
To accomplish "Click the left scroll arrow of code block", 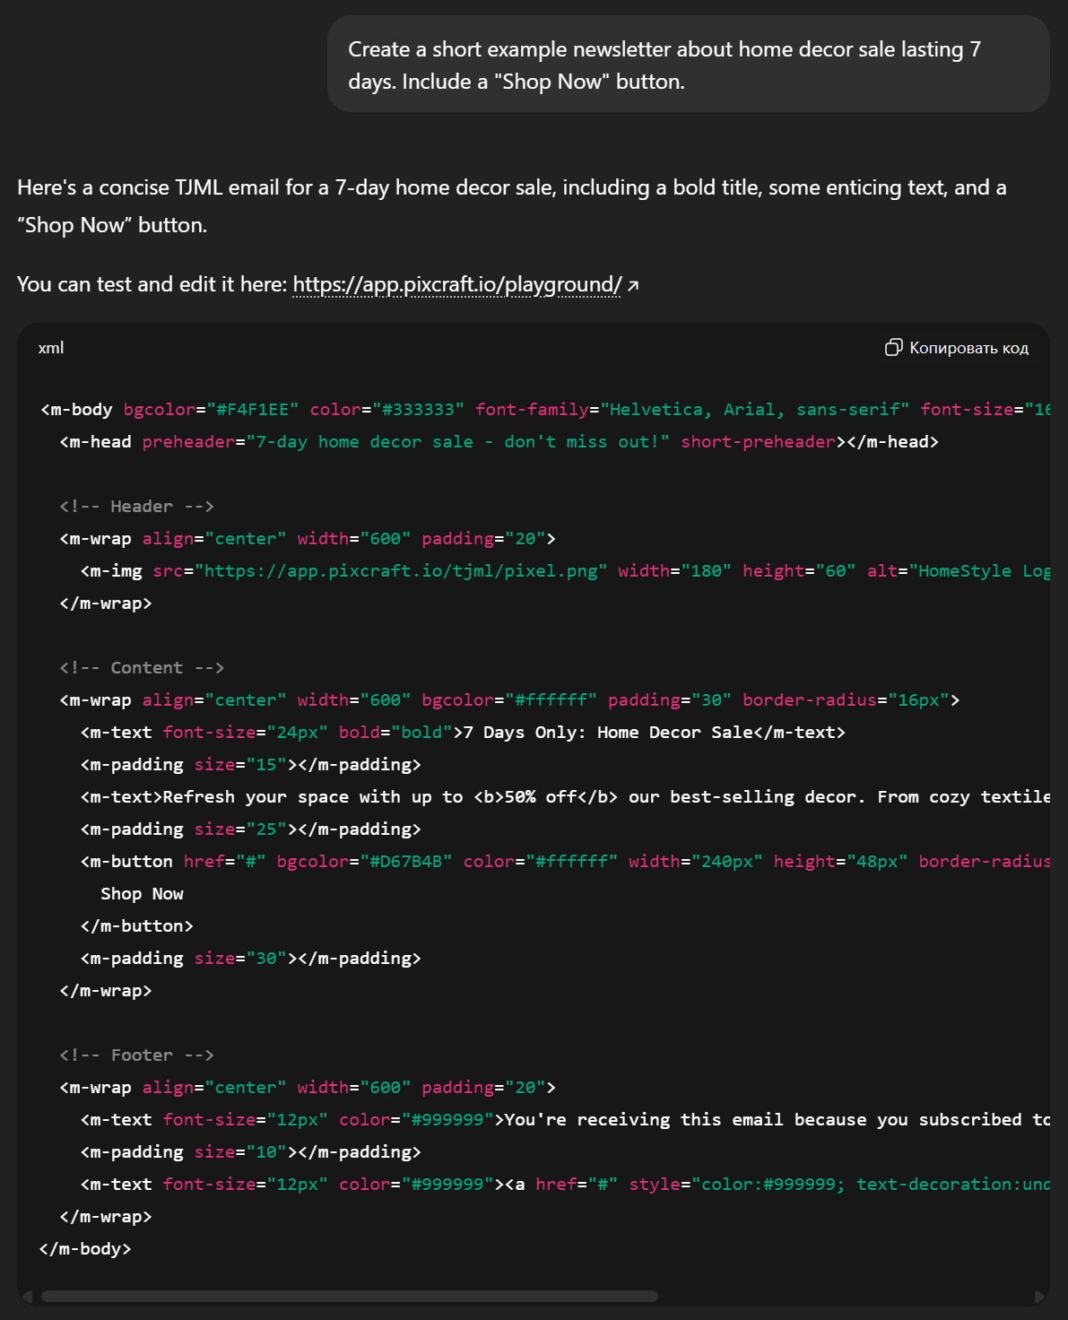I will [27, 1296].
